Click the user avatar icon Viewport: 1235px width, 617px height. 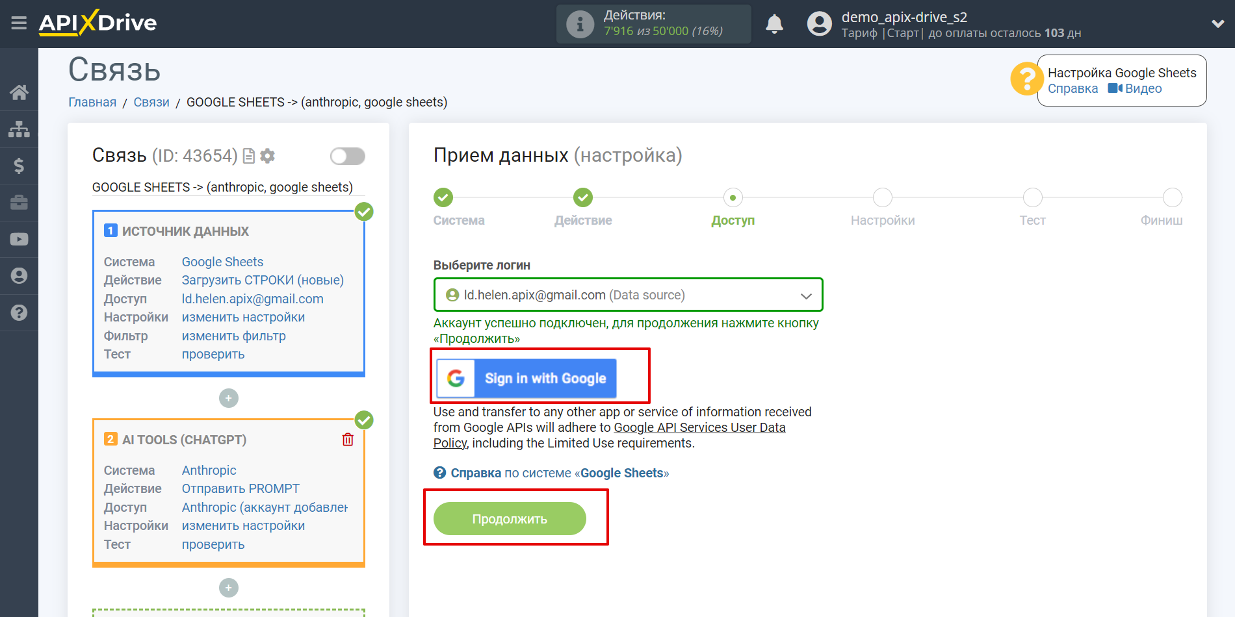[x=819, y=24]
